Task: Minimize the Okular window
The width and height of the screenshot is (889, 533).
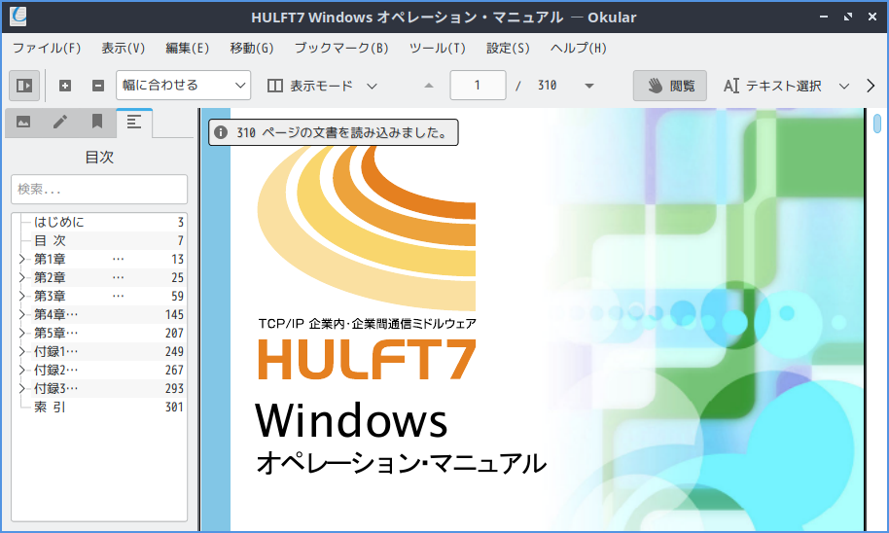Action: pyautogui.click(x=823, y=17)
